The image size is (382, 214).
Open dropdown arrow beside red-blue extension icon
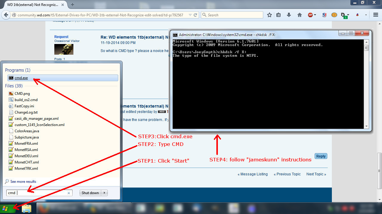click(x=366, y=15)
